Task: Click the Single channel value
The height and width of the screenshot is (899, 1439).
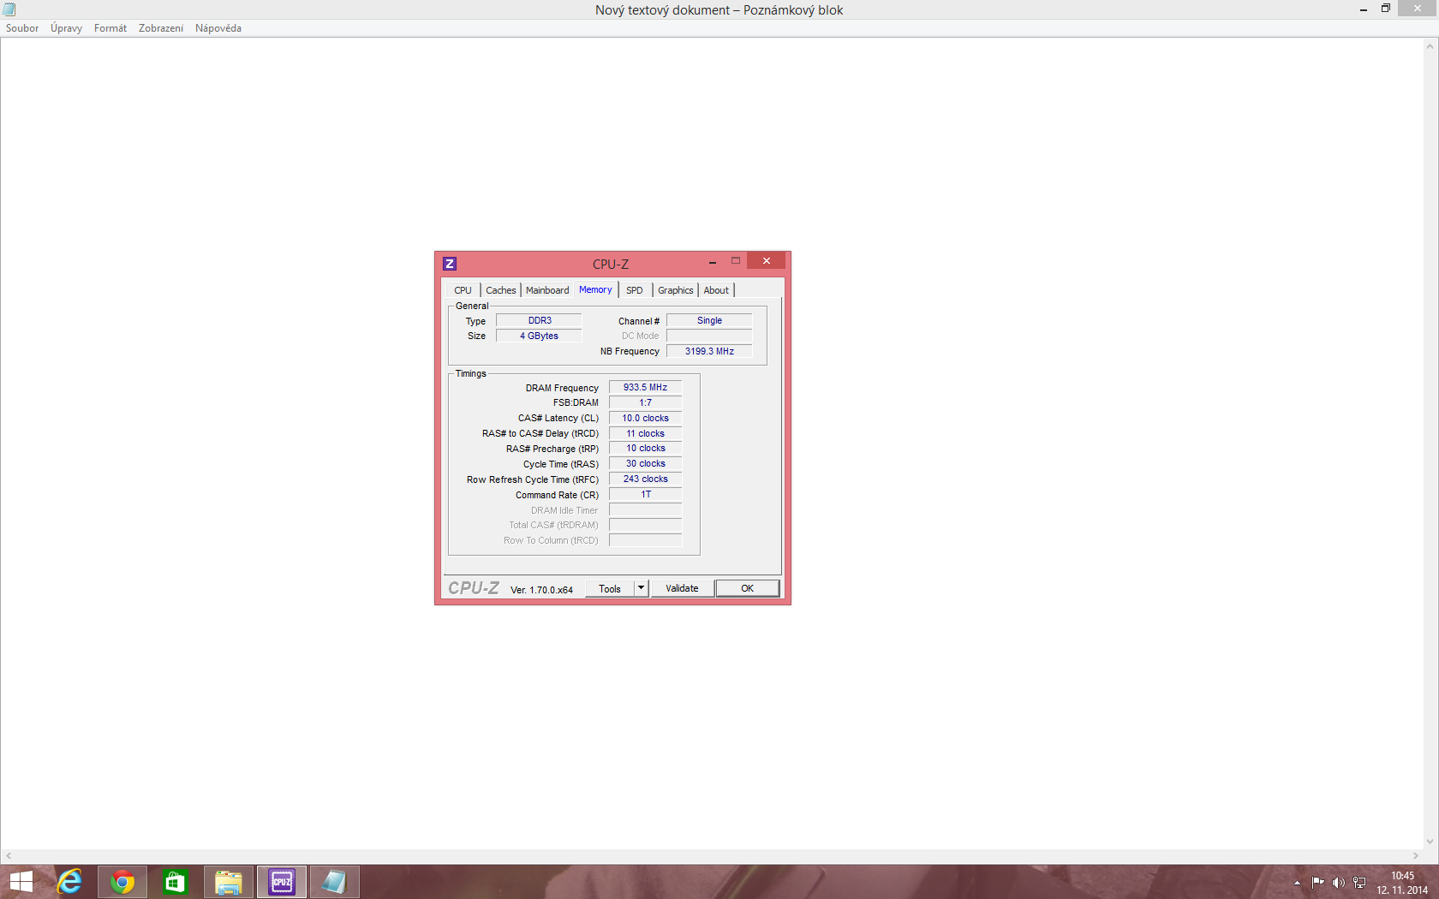Action: click(x=709, y=320)
